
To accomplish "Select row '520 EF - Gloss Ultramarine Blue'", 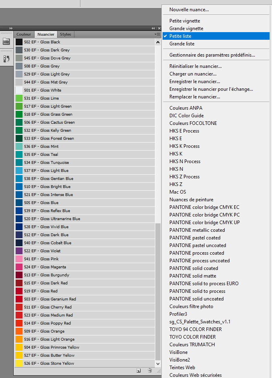I will click(85, 219).
